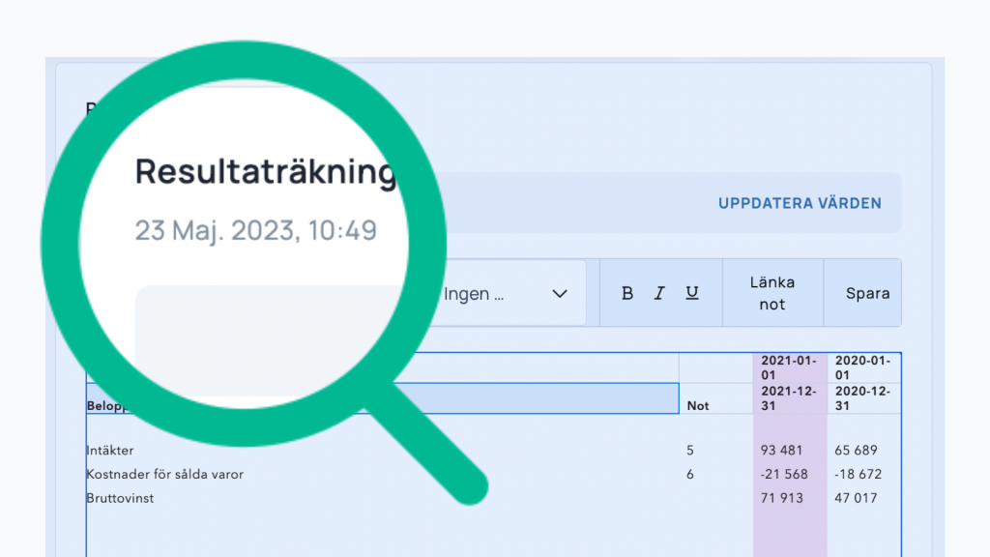Select the 2021-01-01 column header cell
Image resolution: width=990 pixels, height=557 pixels.
pos(790,367)
